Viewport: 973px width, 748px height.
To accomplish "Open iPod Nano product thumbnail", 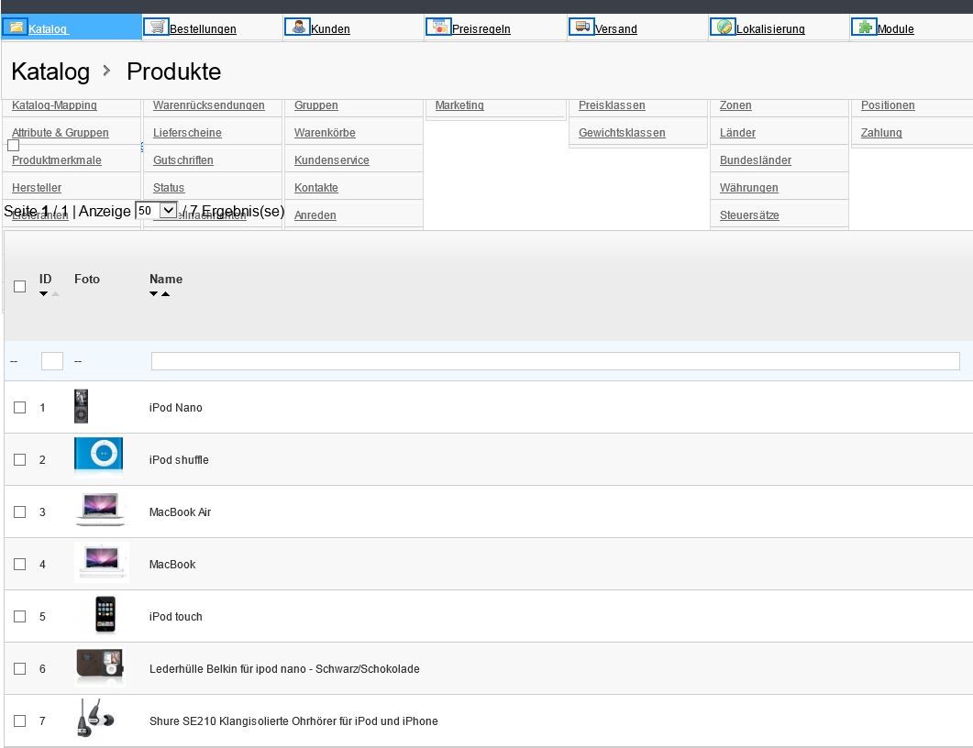I will (x=82, y=406).
